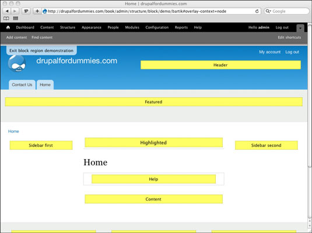Click Exit block region demonstration
The height and width of the screenshot is (233, 312).
41,51
